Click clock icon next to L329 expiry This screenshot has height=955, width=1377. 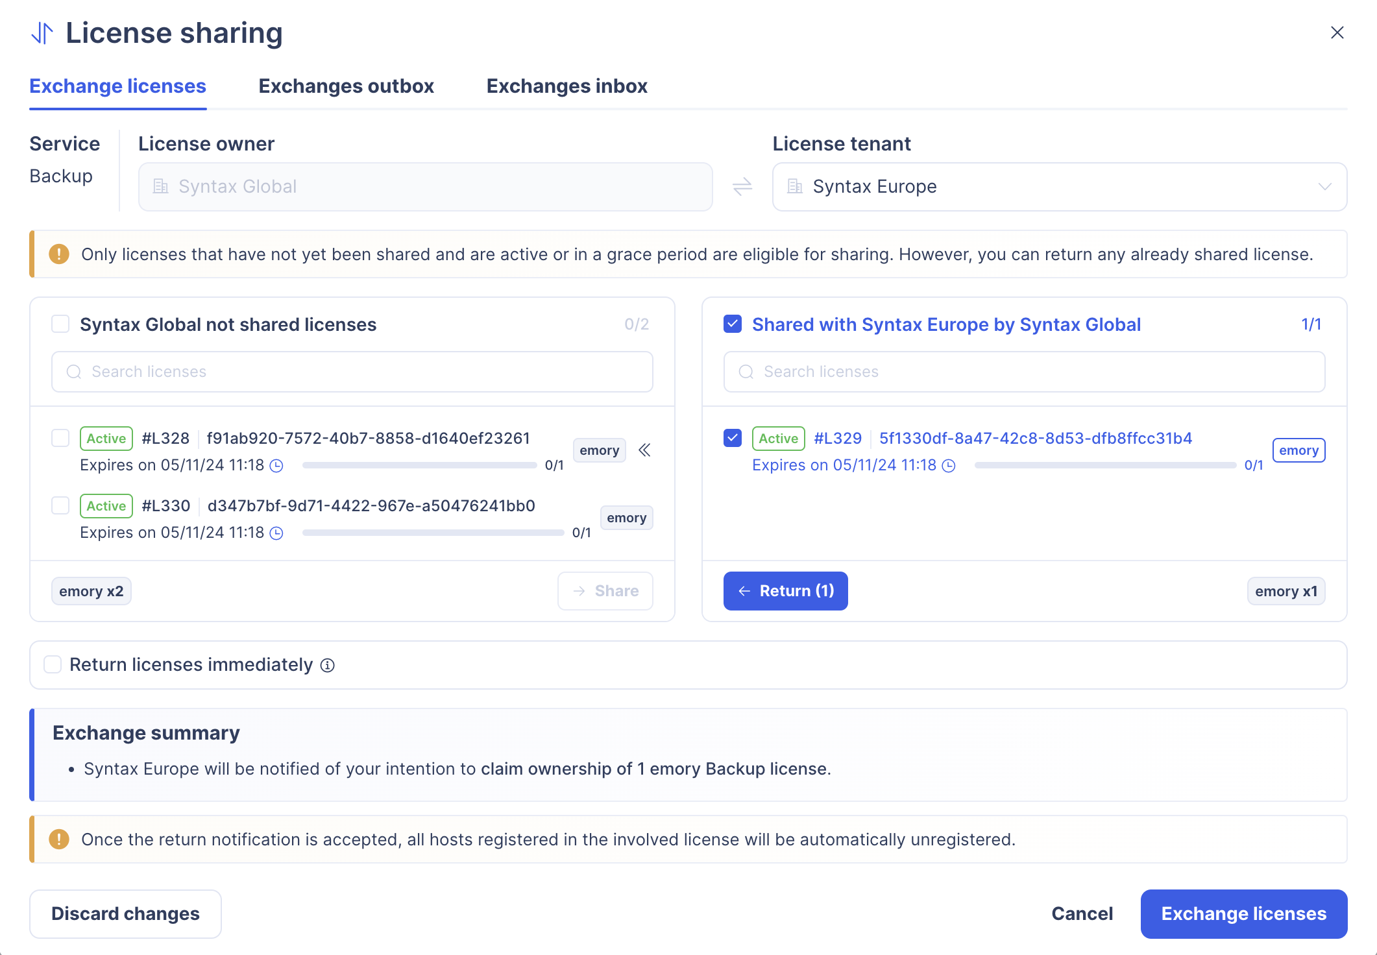click(949, 466)
